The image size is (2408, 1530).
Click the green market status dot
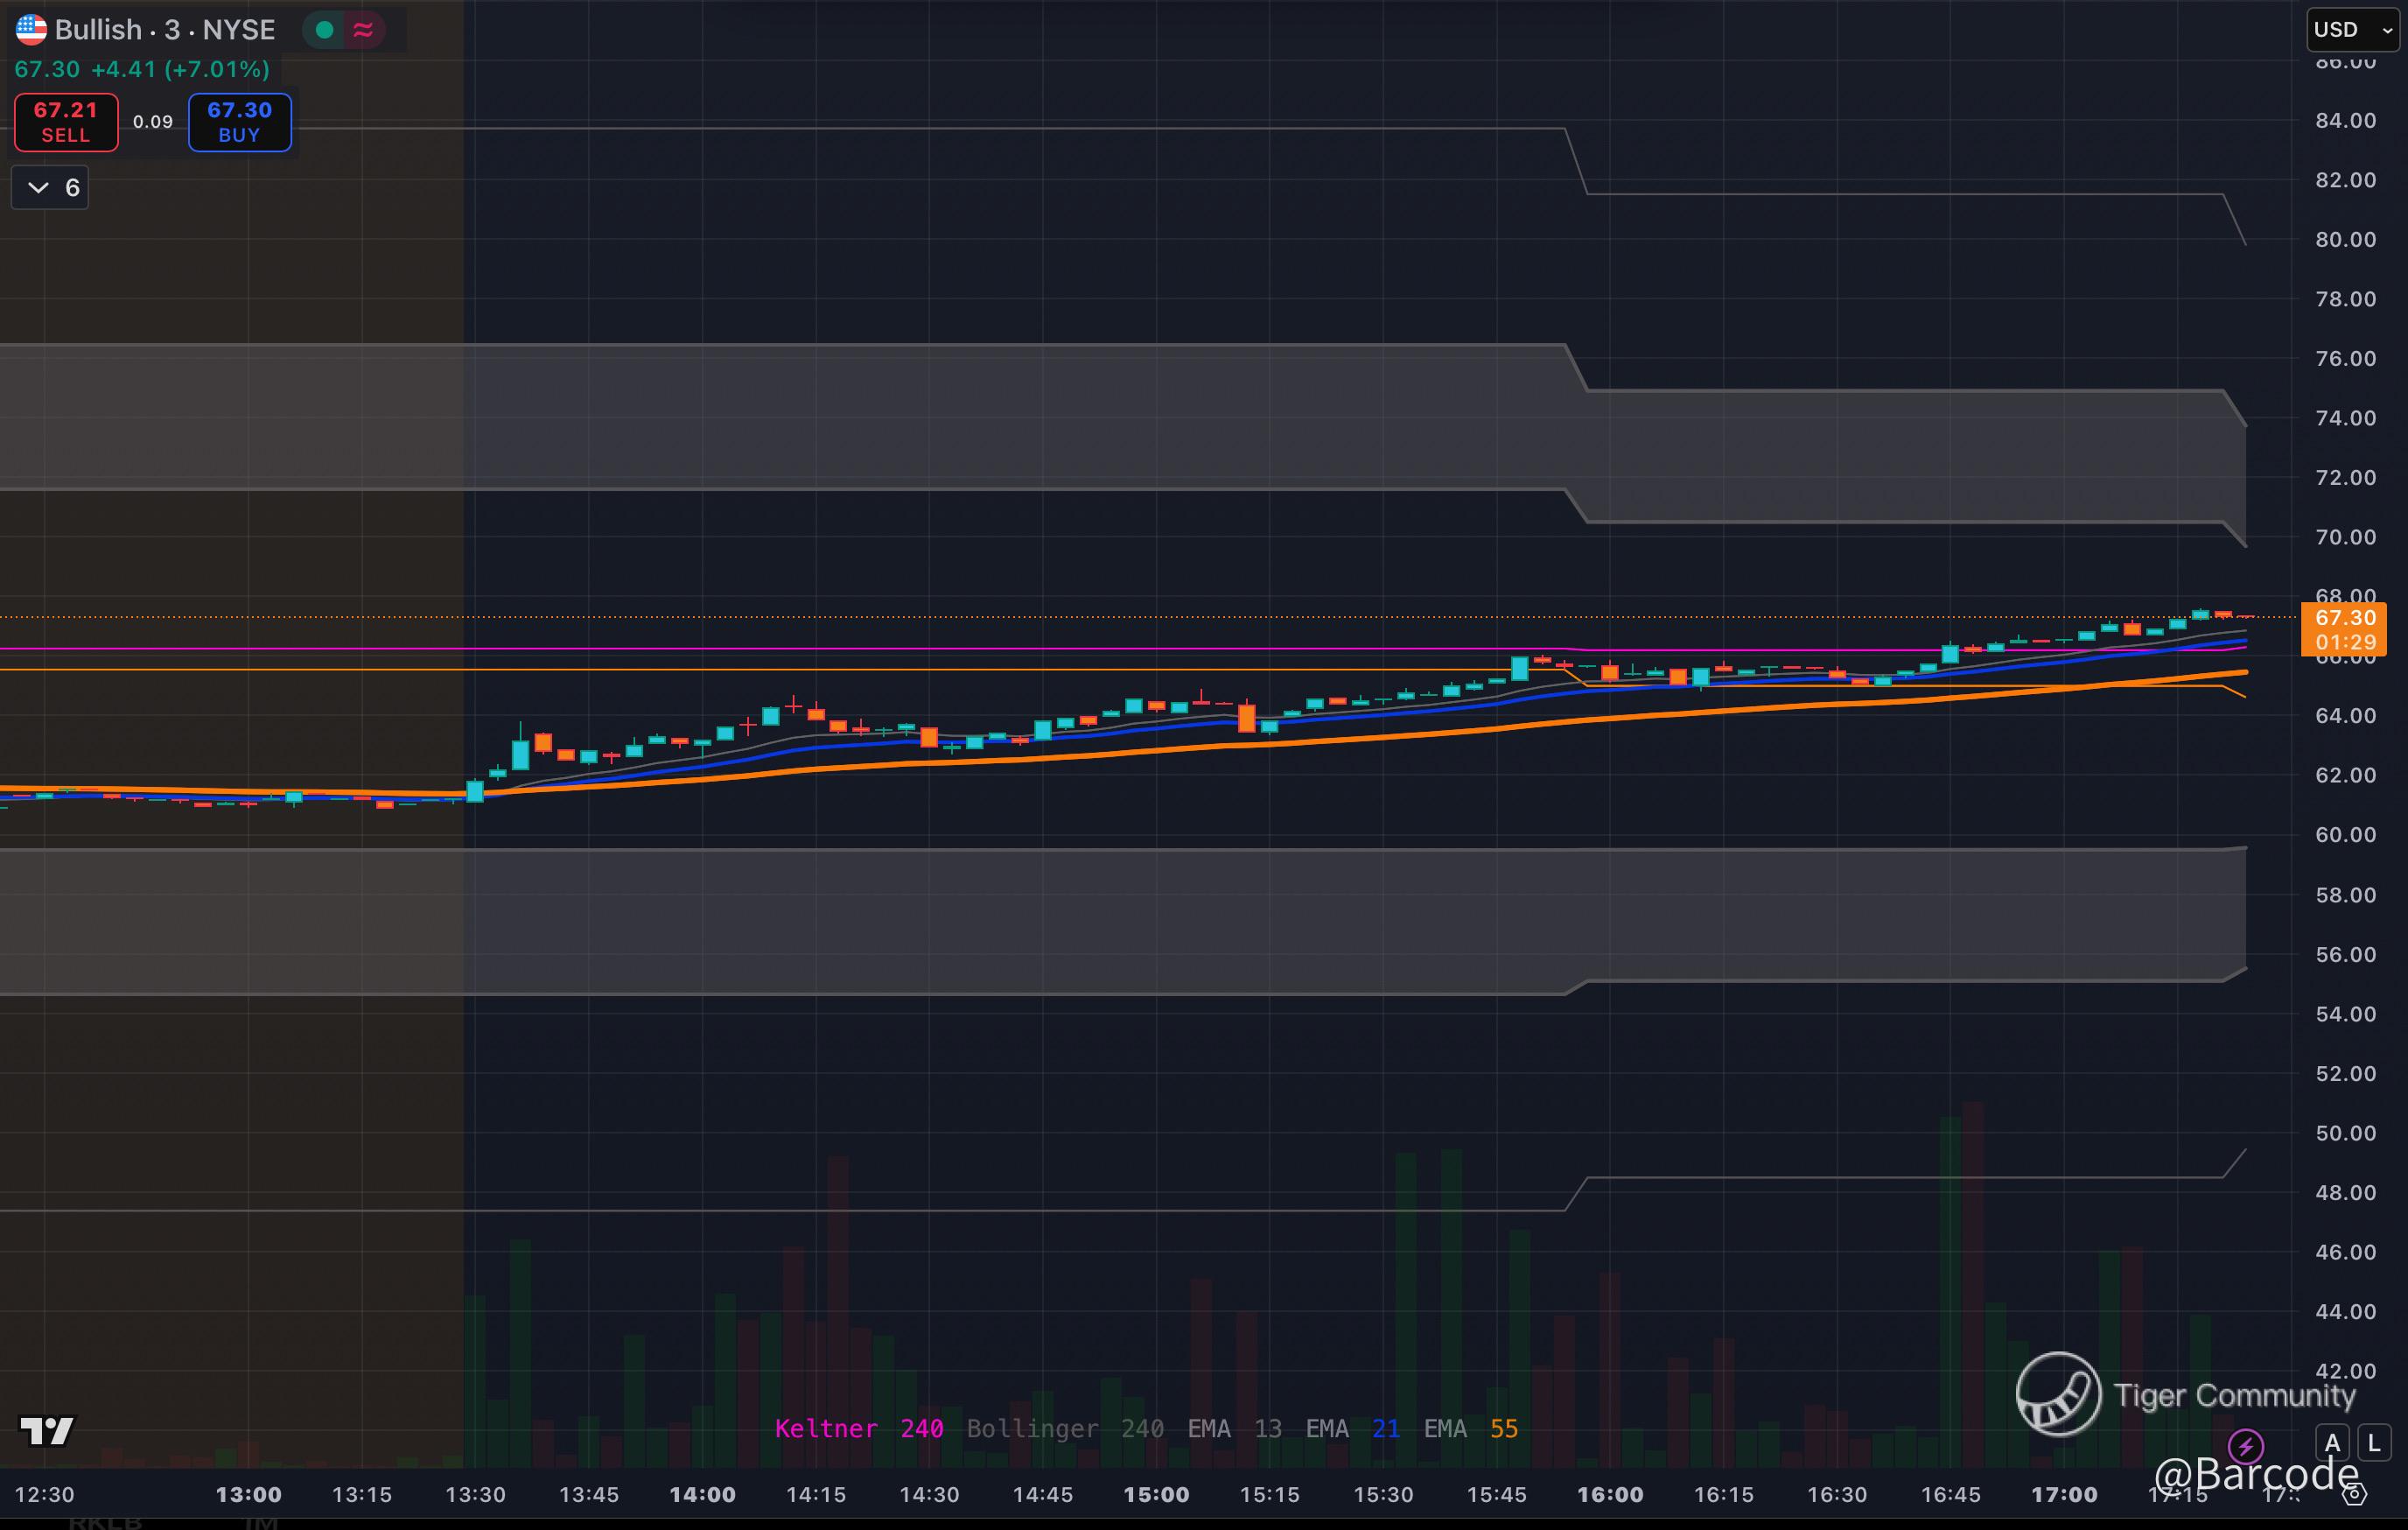coord(324,30)
